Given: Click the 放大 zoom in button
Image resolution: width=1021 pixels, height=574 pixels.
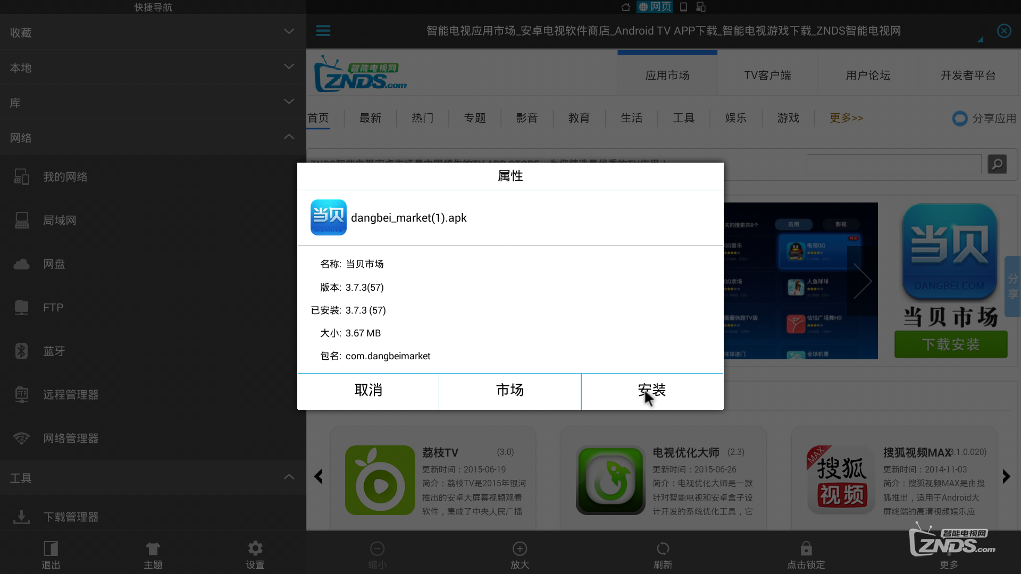Looking at the screenshot, I should [520, 554].
